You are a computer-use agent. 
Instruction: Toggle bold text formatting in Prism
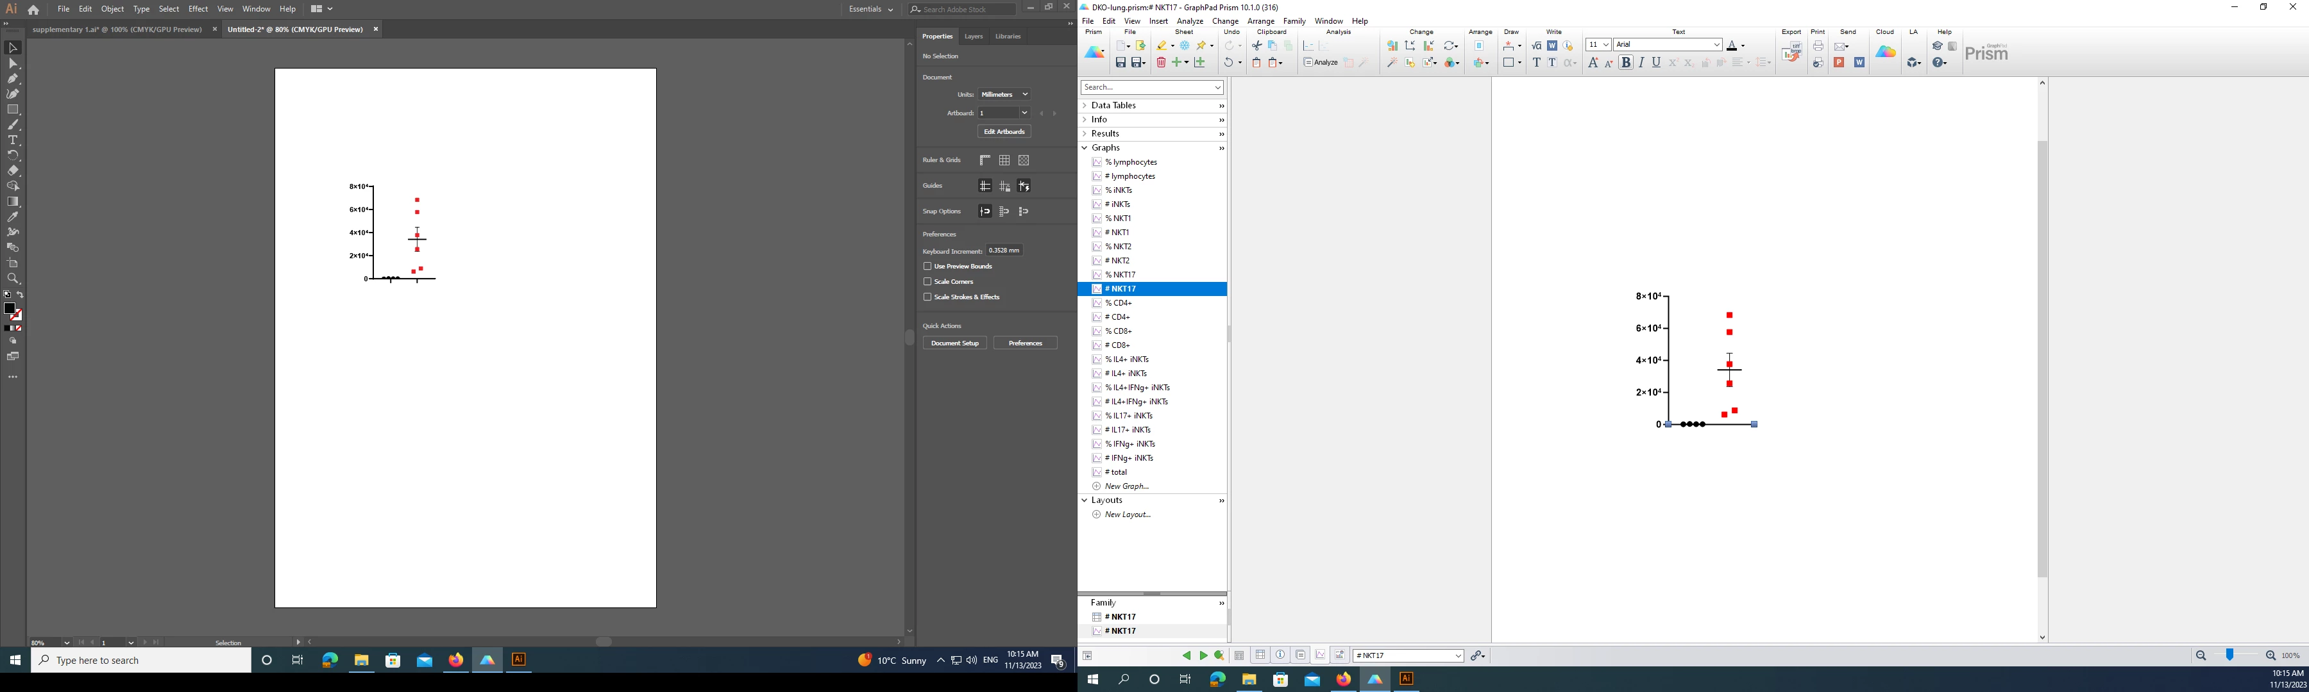(1626, 63)
